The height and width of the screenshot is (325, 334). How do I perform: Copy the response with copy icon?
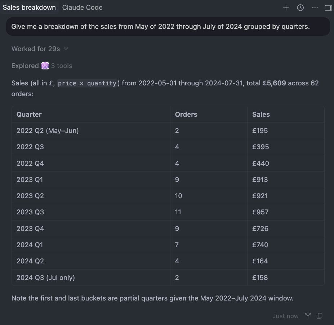click(x=320, y=316)
